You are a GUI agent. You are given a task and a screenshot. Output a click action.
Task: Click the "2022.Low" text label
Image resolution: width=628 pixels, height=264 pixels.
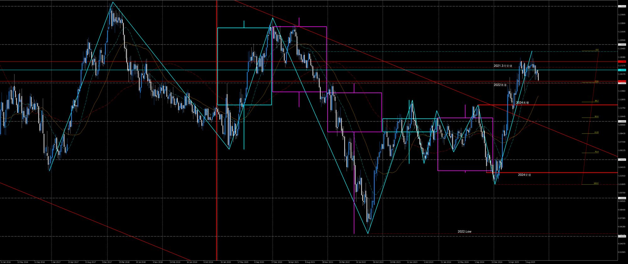[x=464, y=231]
